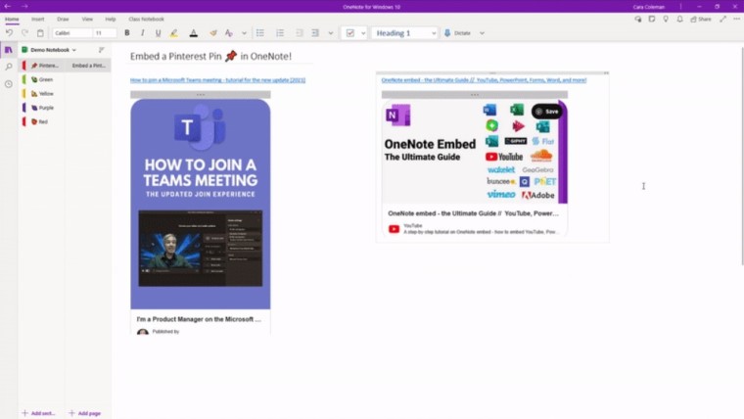Image resolution: width=744 pixels, height=419 pixels.
Task: Click the OneNote Embed pin thumbnail
Action: tap(475, 152)
